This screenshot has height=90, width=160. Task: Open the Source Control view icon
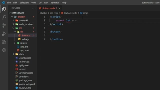click(4, 25)
